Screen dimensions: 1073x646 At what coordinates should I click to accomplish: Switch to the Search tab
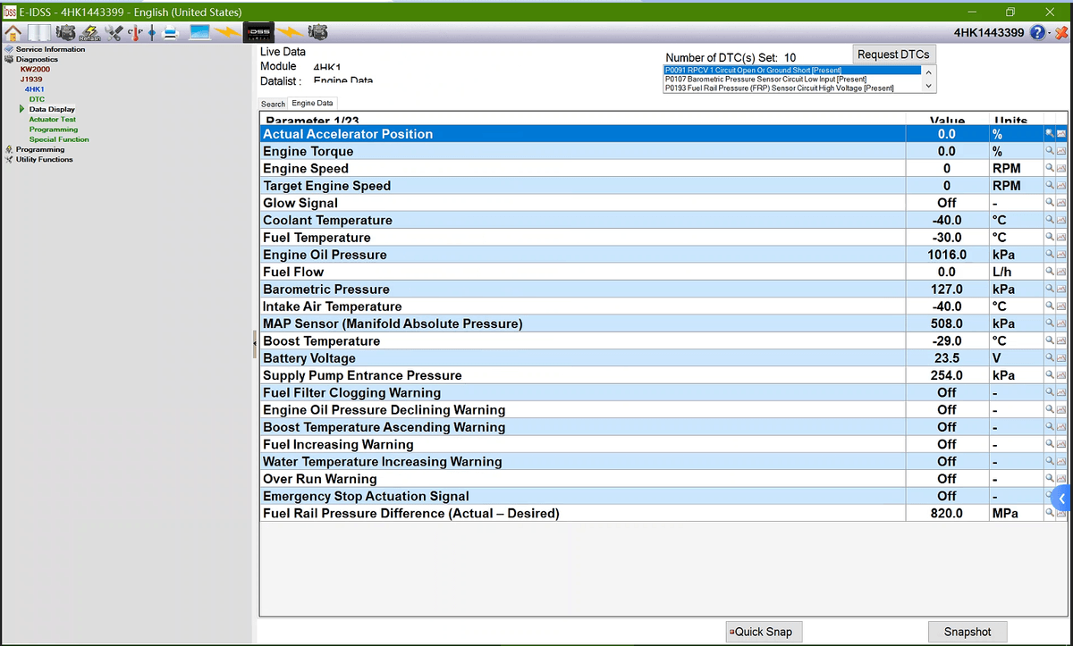pyautogui.click(x=273, y=104)
